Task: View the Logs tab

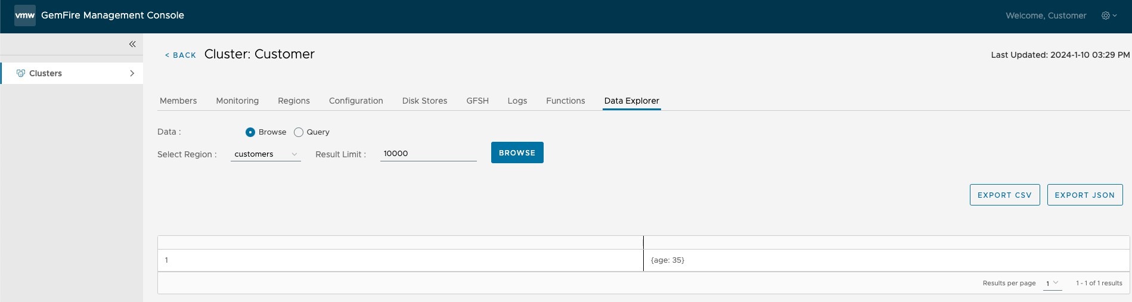Action: coord(517,101)
